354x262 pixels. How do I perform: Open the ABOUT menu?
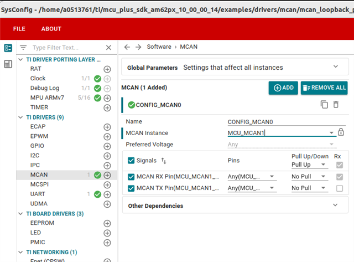point(51,29)
